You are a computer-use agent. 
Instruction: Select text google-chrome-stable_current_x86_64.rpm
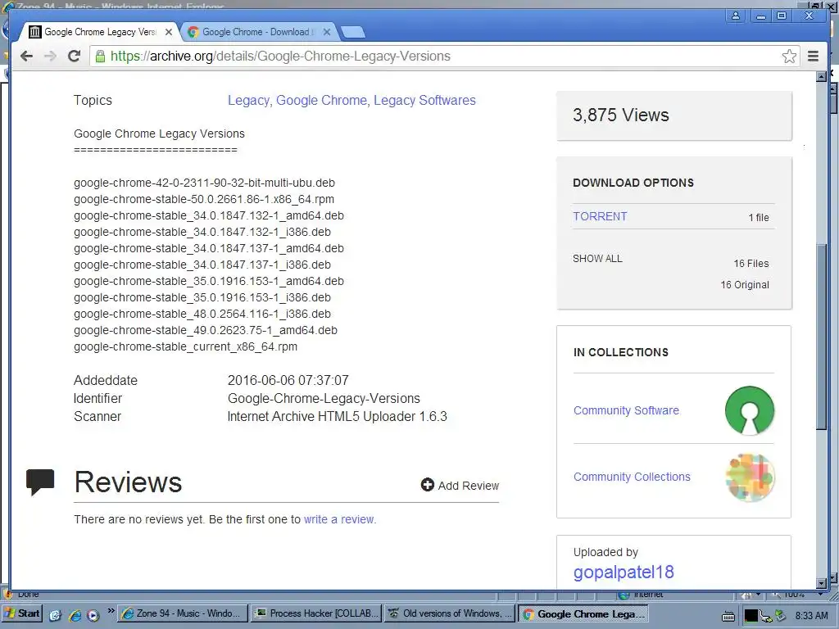point(186,346)
